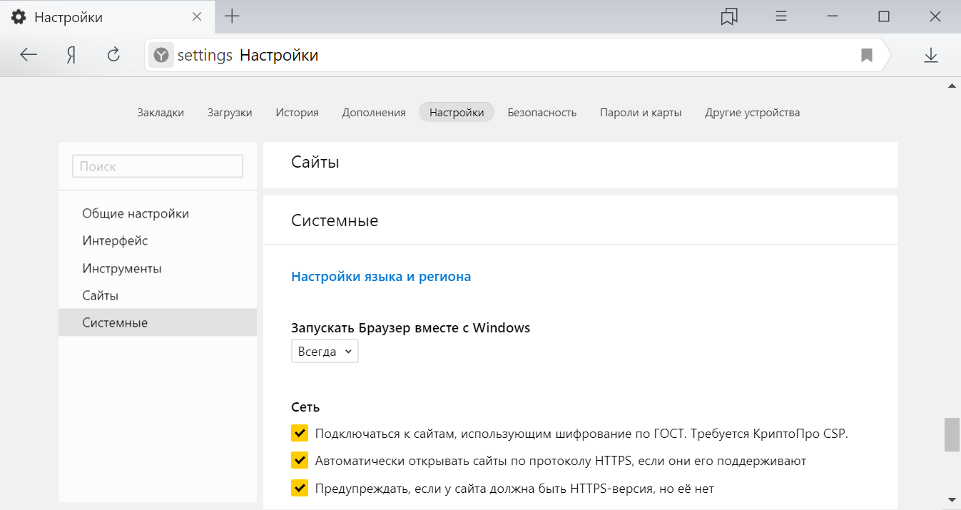Minimize the browser window
Viewport: 961px width, 510px height.
[x=833, y=16]
